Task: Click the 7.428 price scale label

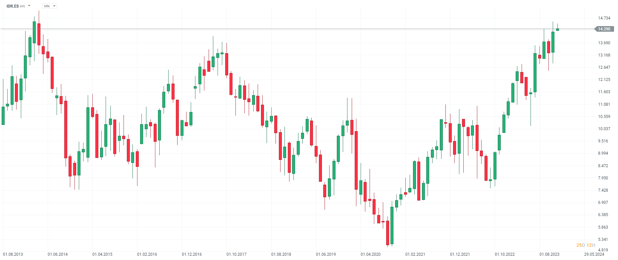Action: (x=603, y=190)
